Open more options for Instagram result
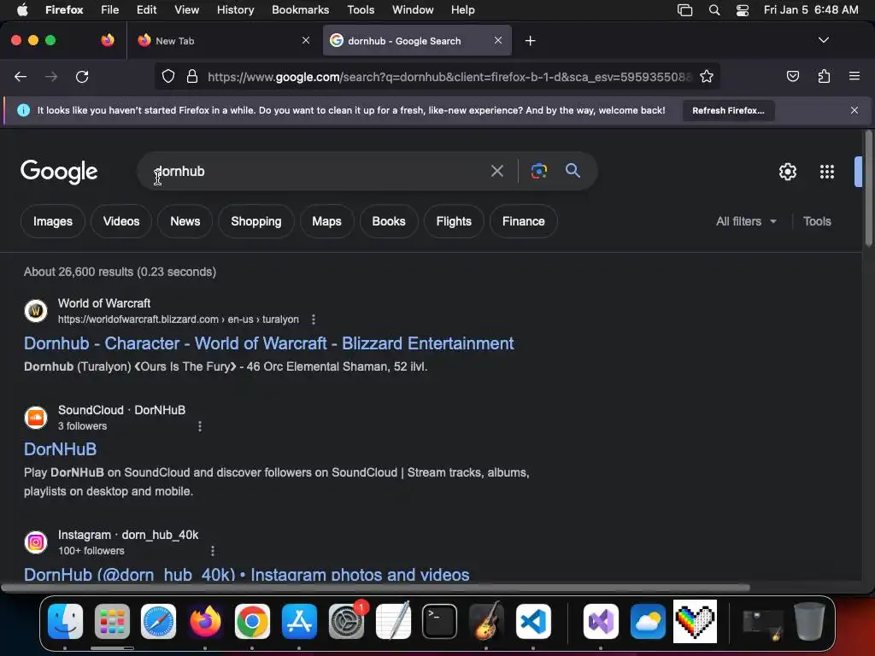The width and height of the screenshot is (875, 656). (213, 551)
